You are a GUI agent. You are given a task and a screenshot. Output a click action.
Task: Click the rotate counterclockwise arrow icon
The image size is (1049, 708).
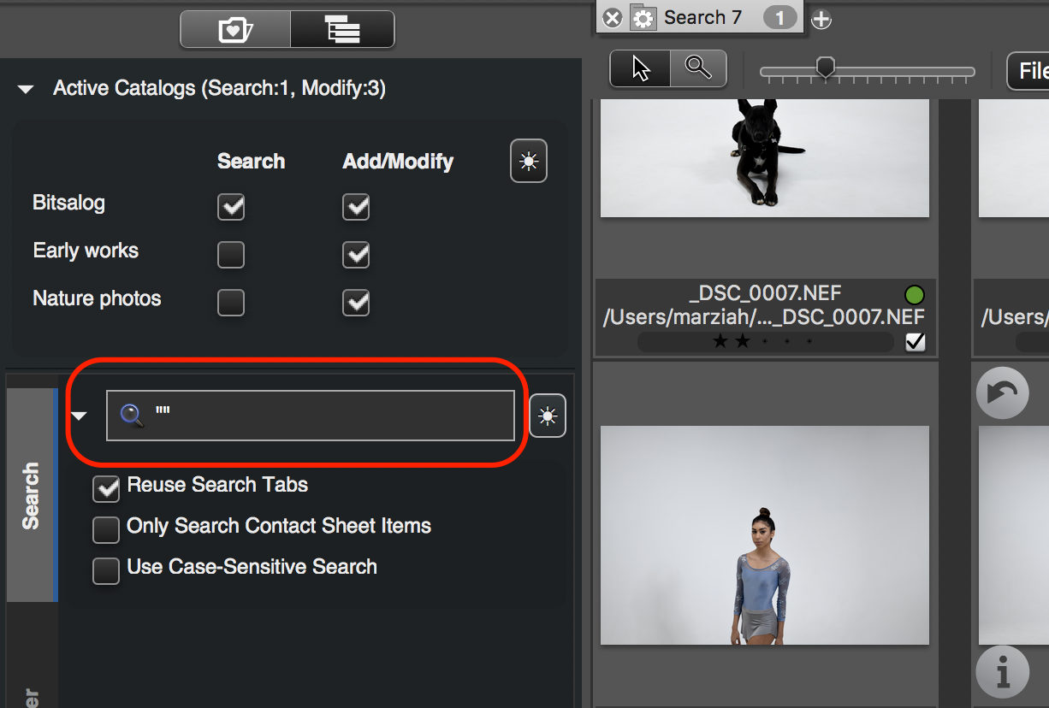click(x=1002, y=393)
